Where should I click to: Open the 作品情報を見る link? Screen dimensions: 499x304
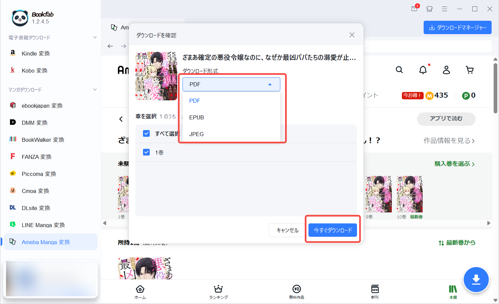[x=449, y=141]
